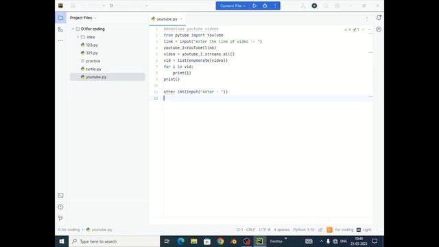Open 123.py in the project tree
The image size is (439, 247).
92,45
